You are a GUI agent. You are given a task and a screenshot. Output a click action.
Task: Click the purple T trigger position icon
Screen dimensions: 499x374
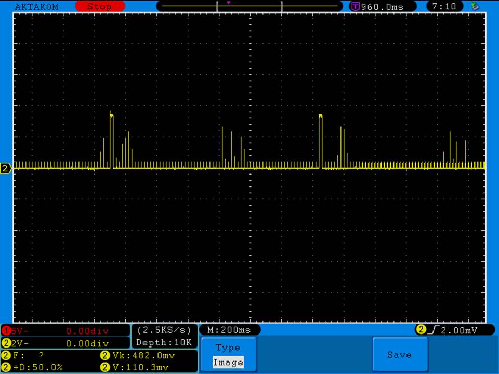356,7
